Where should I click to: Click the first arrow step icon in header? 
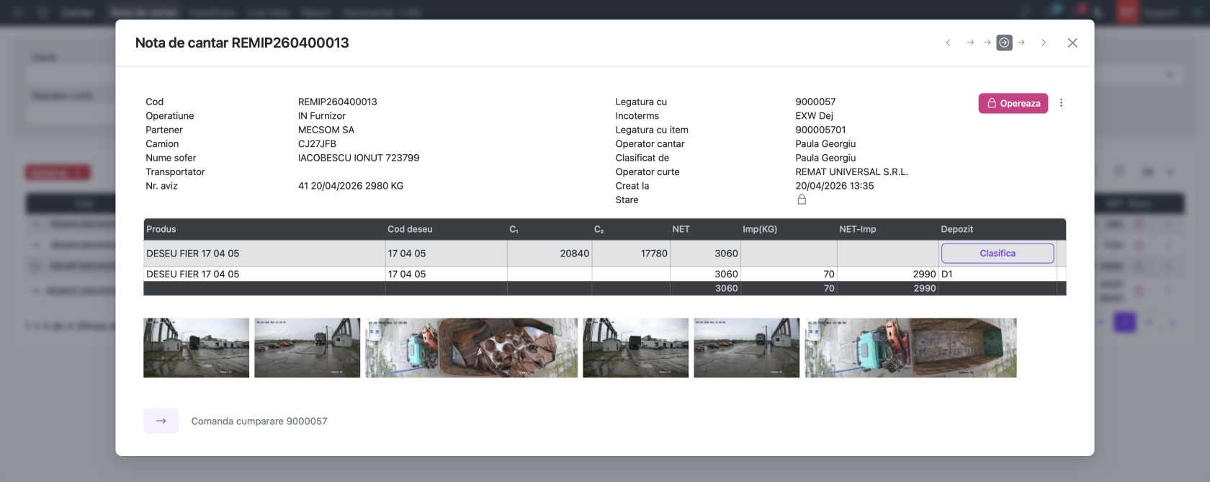tap(970, 43)
